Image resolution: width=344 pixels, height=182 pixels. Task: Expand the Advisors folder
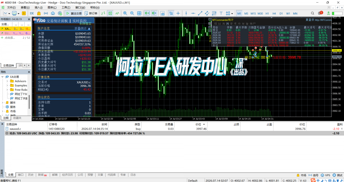point(7,81)
